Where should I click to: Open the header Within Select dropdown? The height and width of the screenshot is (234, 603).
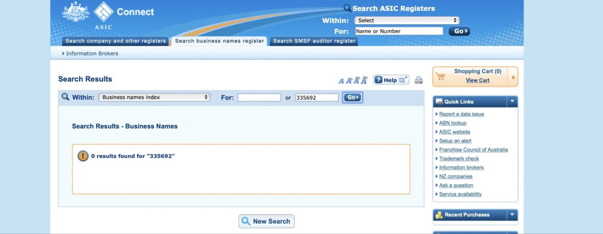click(x=407, y=21)
